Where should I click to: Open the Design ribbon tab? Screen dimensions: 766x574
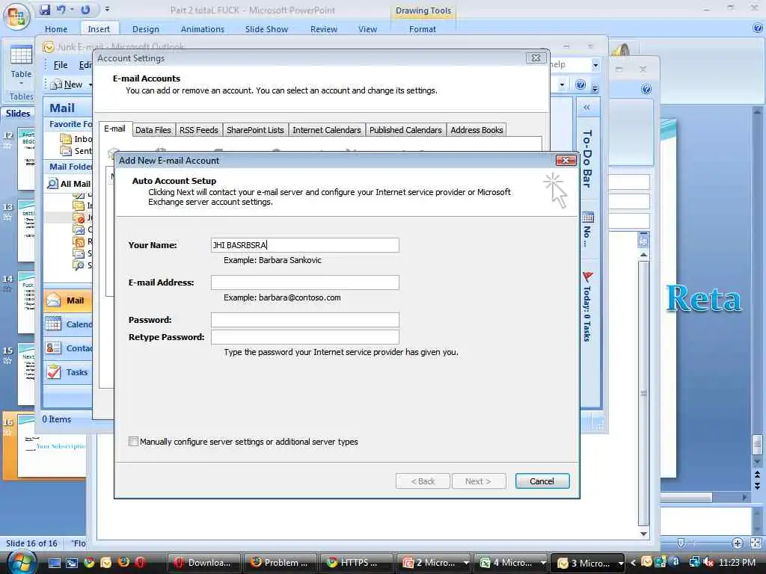point(146,29)
